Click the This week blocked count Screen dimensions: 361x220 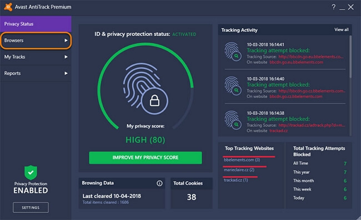345,189
